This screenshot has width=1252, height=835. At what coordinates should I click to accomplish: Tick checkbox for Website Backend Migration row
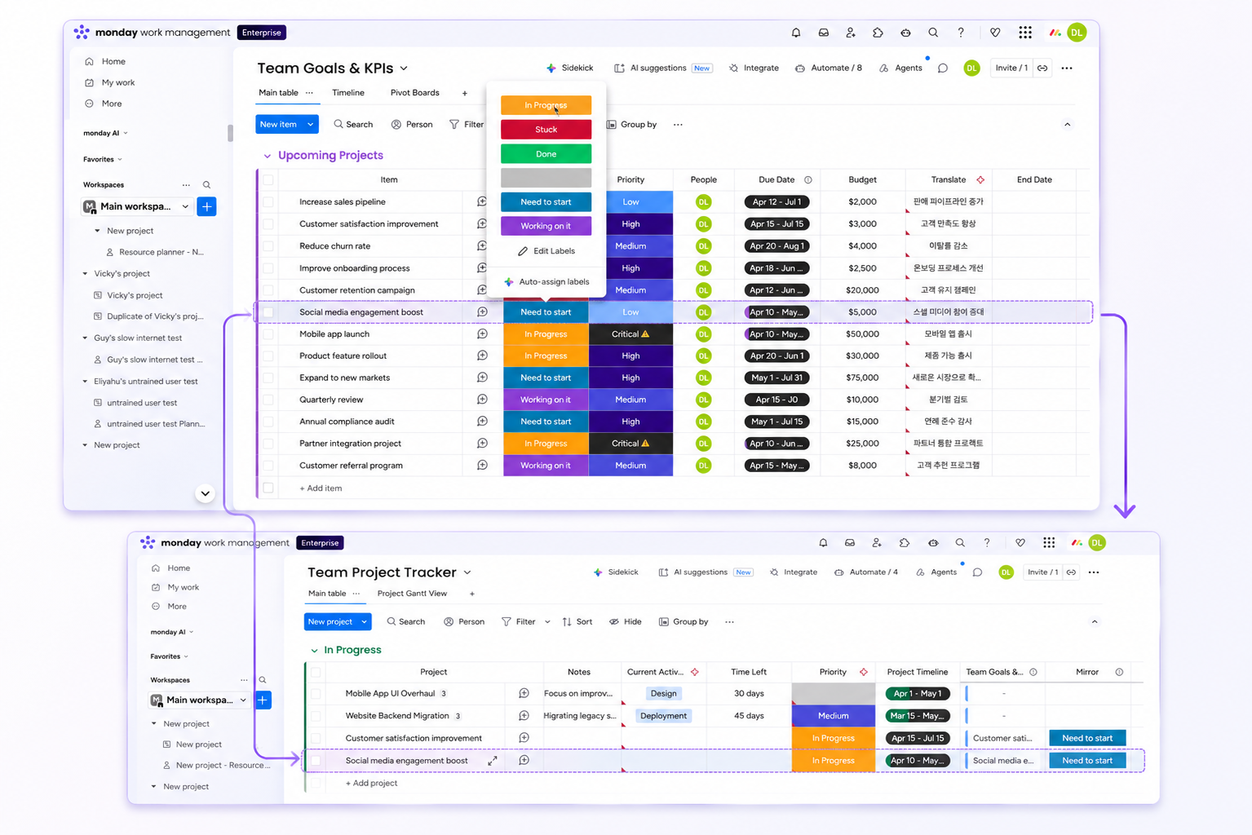pyautogui.click(x=316, y=716)
